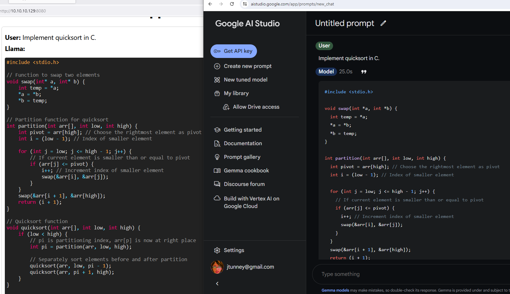Open the Documentation page
This screenshot has width=510, height=294.
point(243,143)
